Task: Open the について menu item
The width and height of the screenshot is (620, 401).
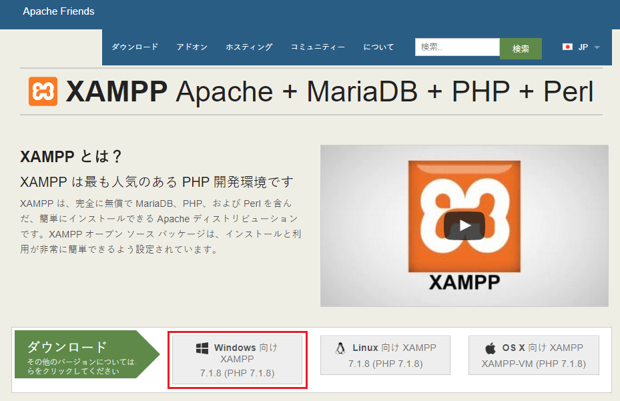Action: tap(379, 47)
